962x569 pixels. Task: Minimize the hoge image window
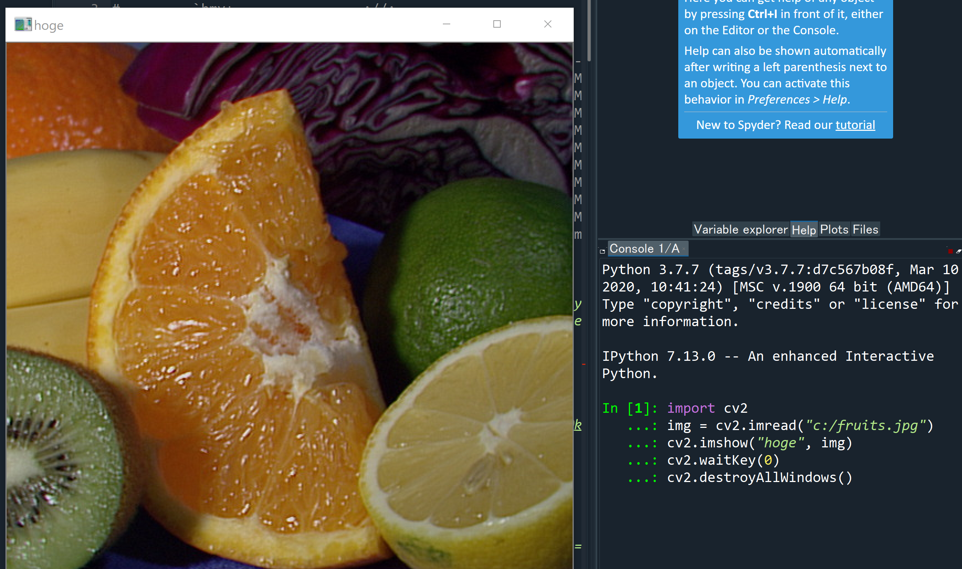point(447,24)
